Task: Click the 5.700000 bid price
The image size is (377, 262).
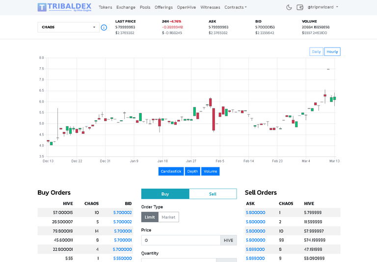Action: 122,249
